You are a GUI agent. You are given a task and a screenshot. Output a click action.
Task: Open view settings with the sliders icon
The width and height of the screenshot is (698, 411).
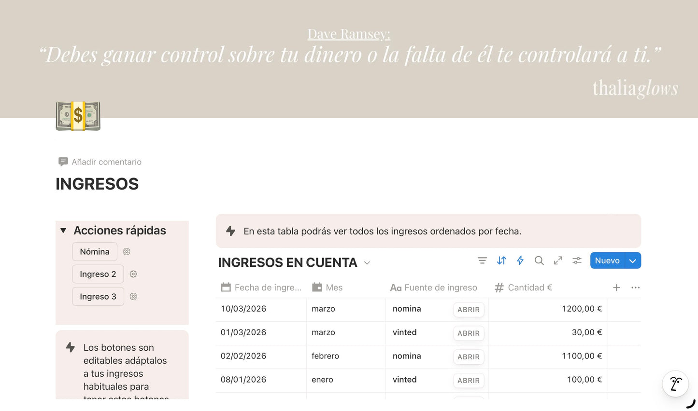pyautogui.click(x=577, y=260)
